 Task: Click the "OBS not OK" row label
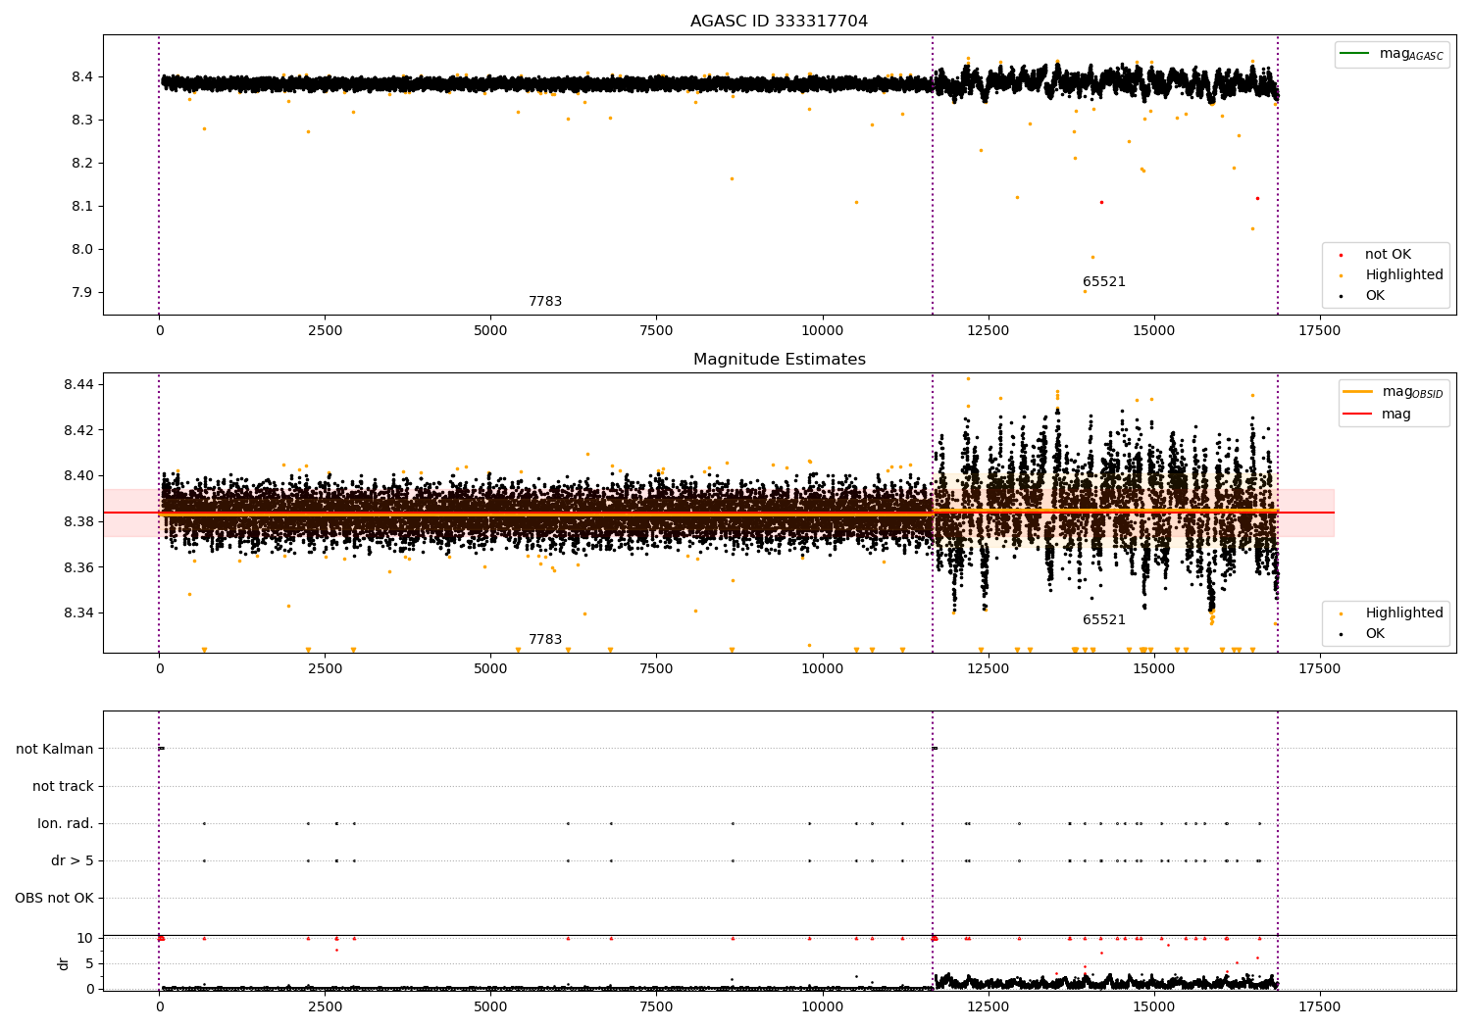(x=54, y=899)
